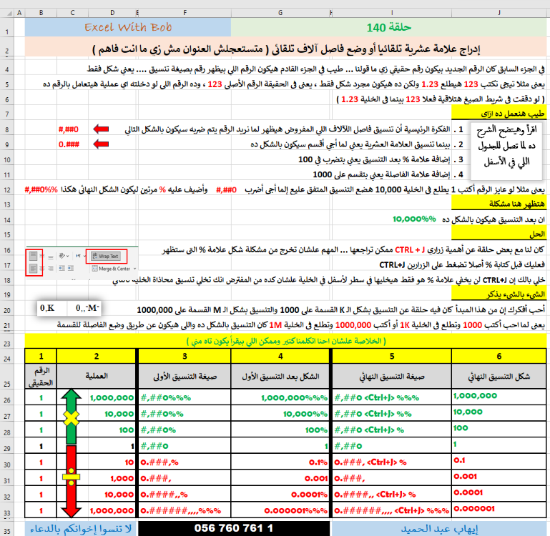The image size is (550, 536).
Task: Click the 'Excel With Bob' title cell
Action: click(x=128, y=27)
